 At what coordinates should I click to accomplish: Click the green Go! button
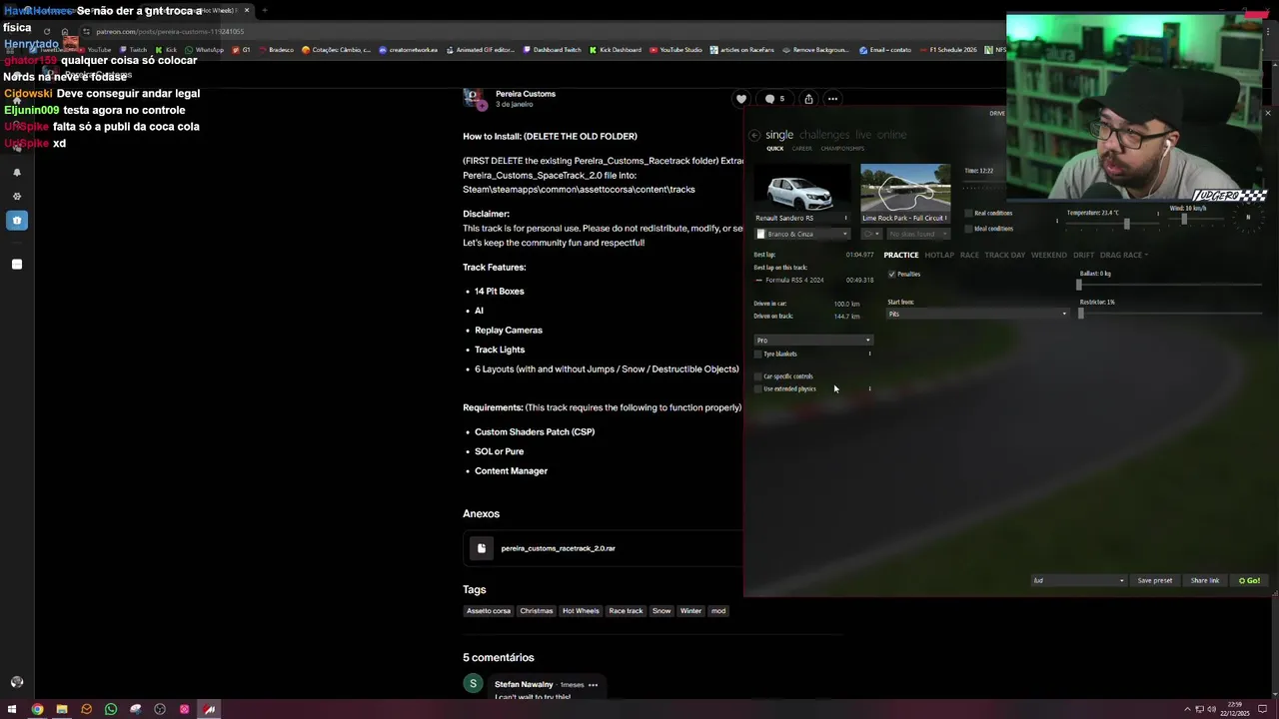pyautogui.click(x=1249, y=580)
